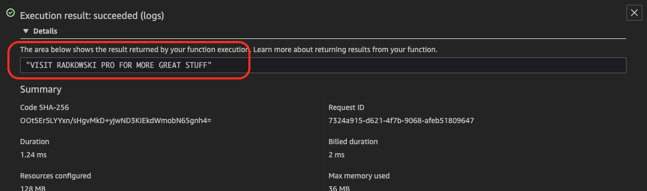Click the Max memory used label
Viewport: 647px width, 191px height.
359,176
